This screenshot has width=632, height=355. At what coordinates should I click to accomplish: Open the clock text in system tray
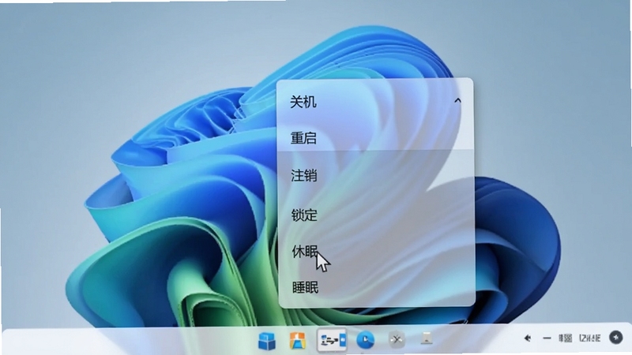point(589,338)
